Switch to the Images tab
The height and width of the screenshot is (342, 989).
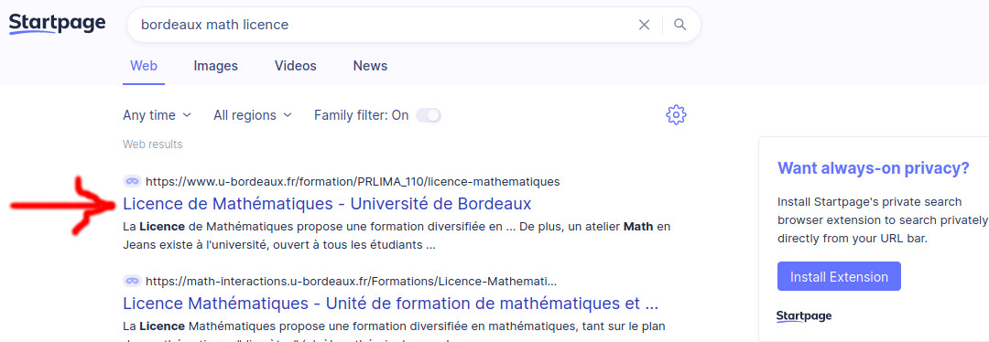(x=216, y=66)
